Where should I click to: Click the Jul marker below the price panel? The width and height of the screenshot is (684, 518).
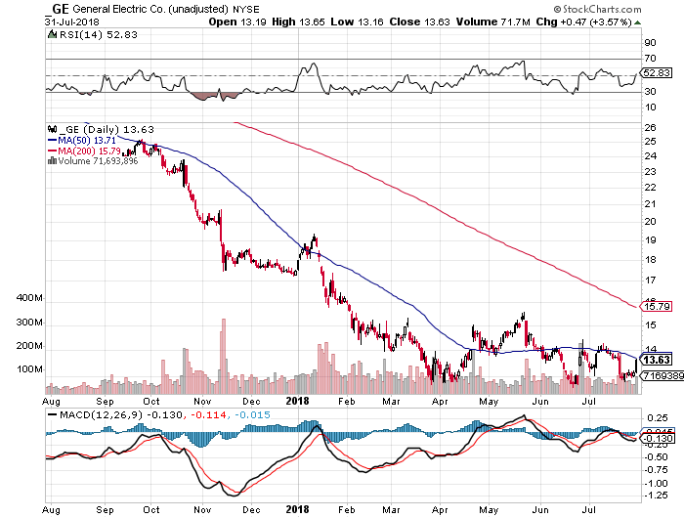(589, 401)
